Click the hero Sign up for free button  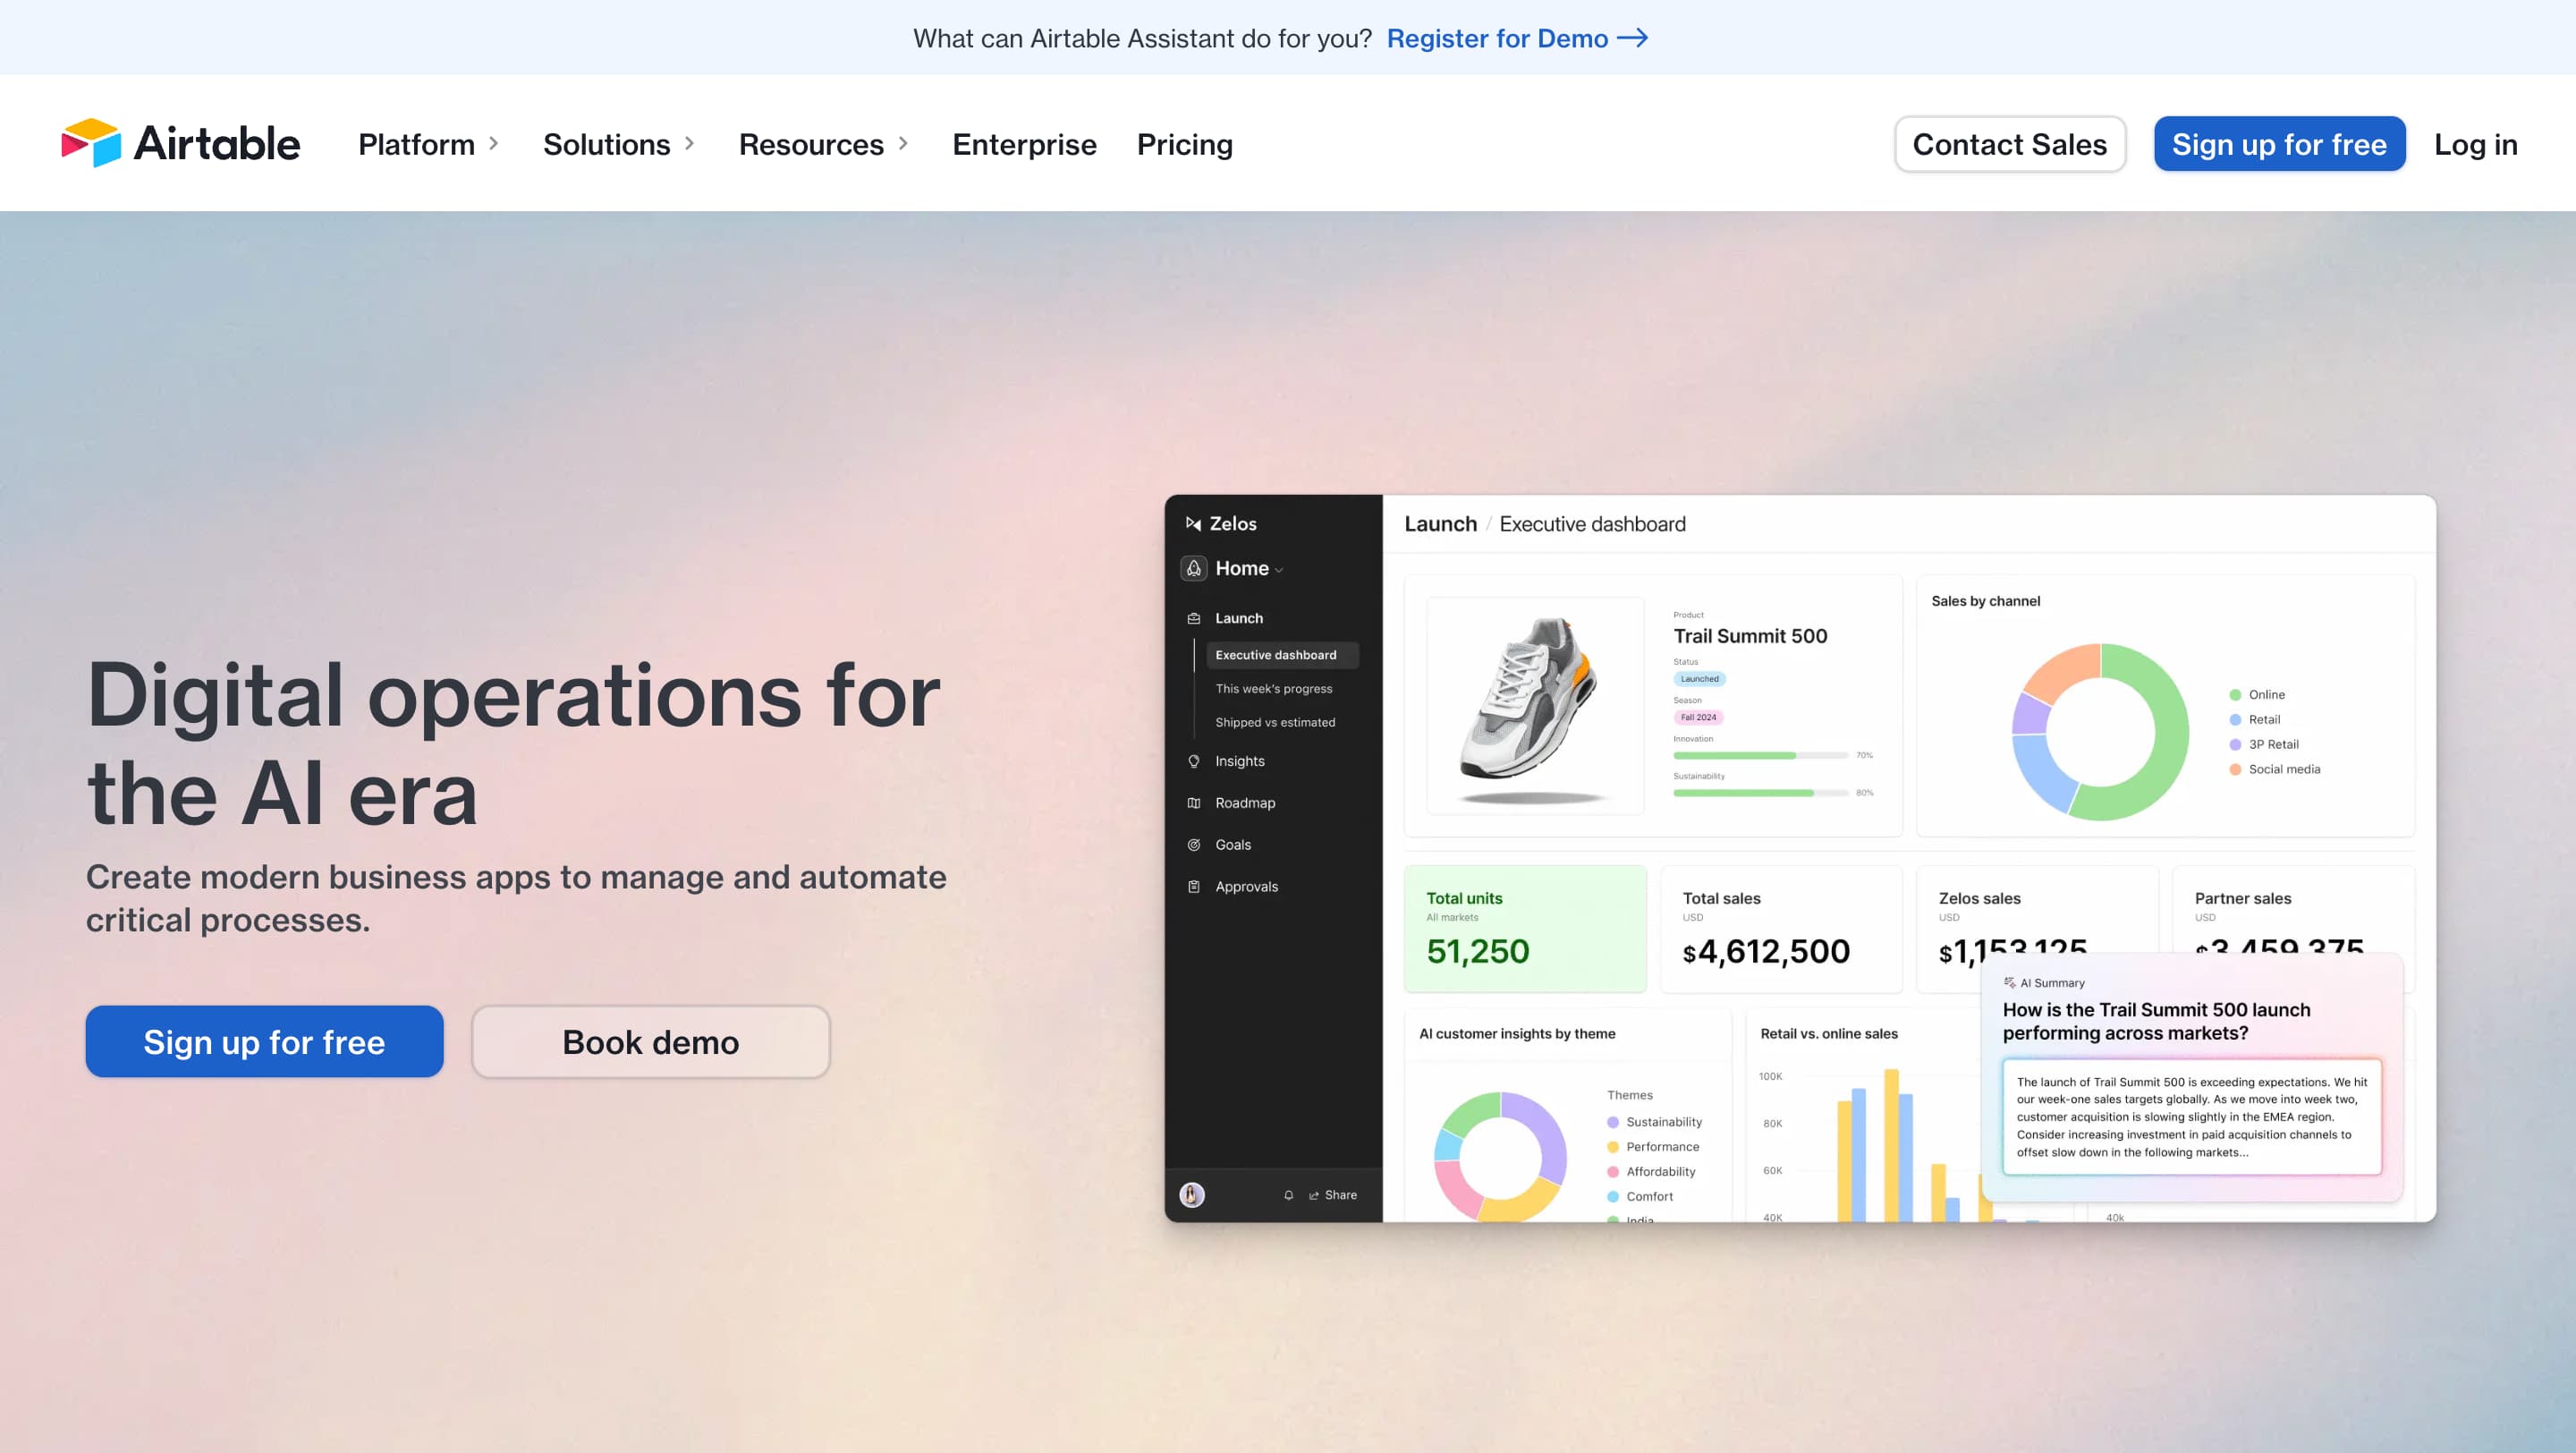pyautogui.click(x=264, y=1042)
